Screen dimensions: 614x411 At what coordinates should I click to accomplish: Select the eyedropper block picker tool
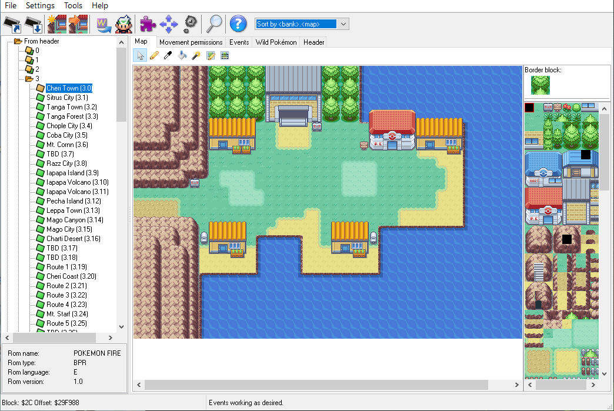coord(168,56)
